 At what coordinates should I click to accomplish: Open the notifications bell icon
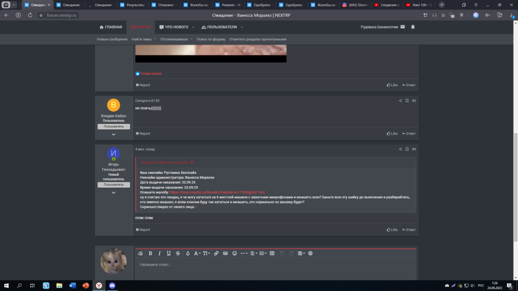pos(413,27)
